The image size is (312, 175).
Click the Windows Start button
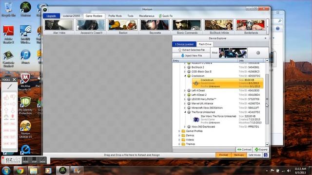click(x=6, y=171)
